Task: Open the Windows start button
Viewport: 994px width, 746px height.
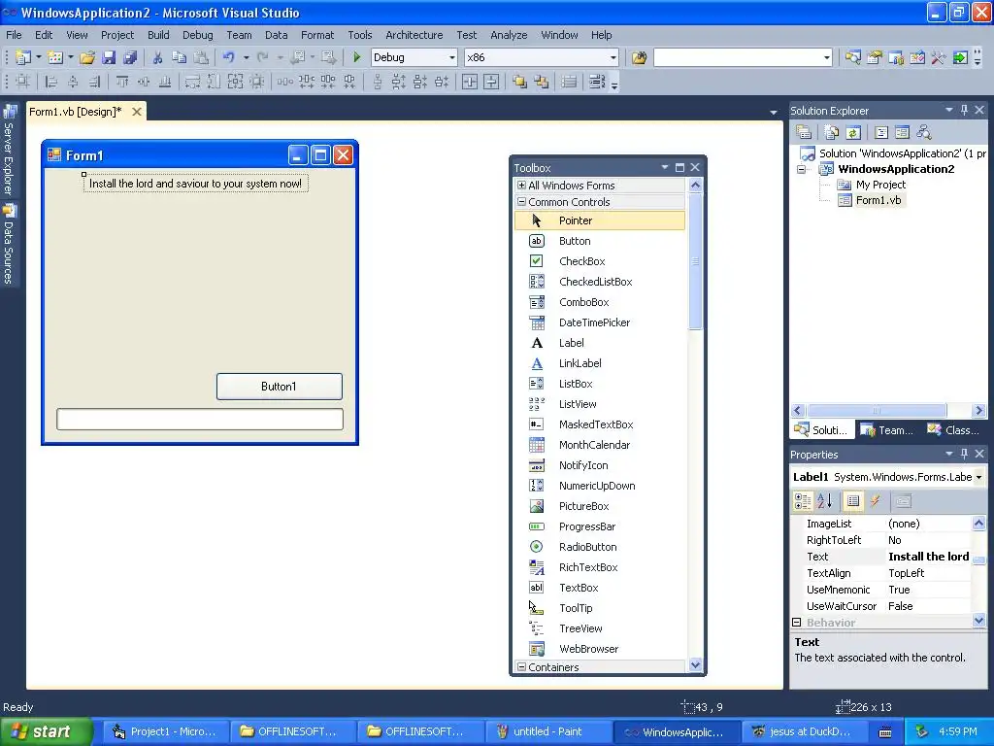Action: (46, 732)
